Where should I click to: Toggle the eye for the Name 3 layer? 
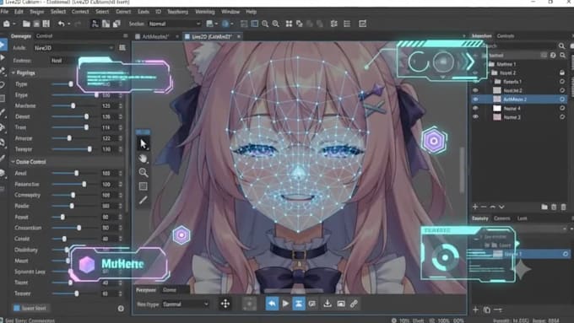[x=475, y=116]
